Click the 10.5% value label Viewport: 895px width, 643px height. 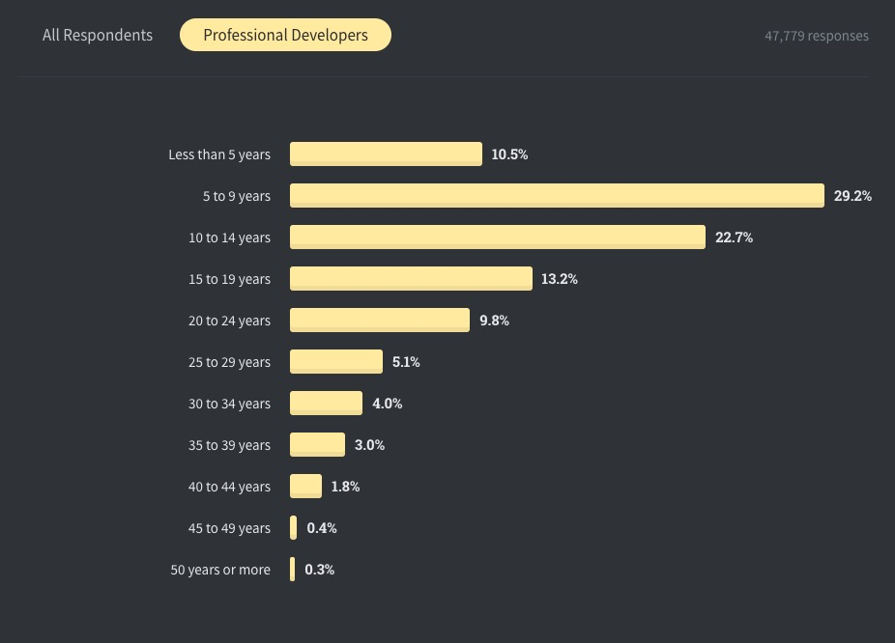pyautogui.click(x=509, y=154)
